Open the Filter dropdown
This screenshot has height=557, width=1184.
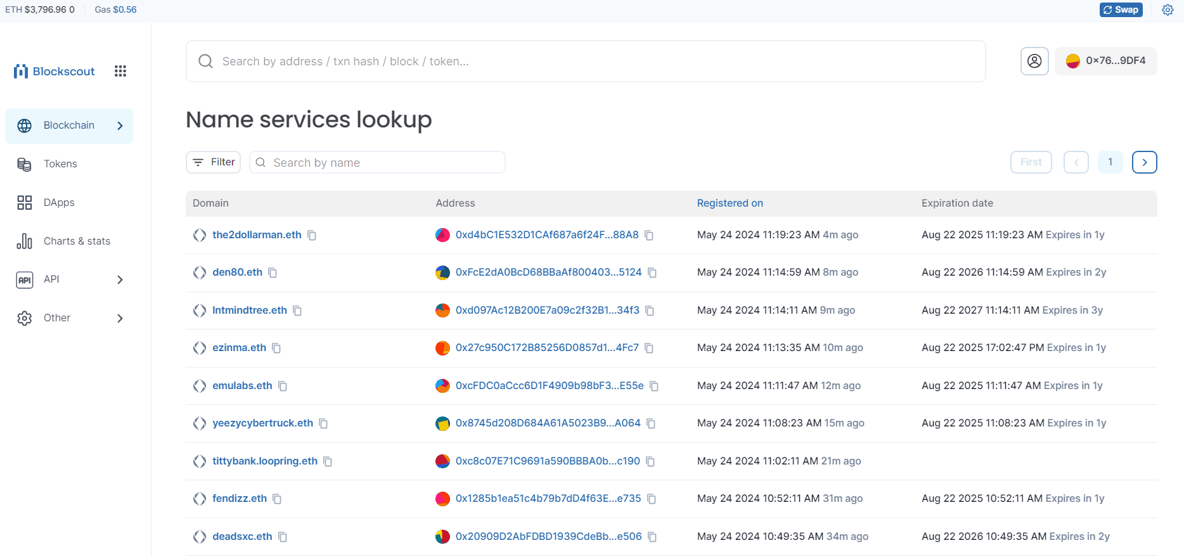tap(214, 162)
